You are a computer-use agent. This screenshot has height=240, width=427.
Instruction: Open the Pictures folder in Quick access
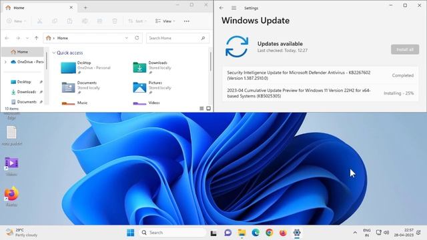click(x=152, y=87)
